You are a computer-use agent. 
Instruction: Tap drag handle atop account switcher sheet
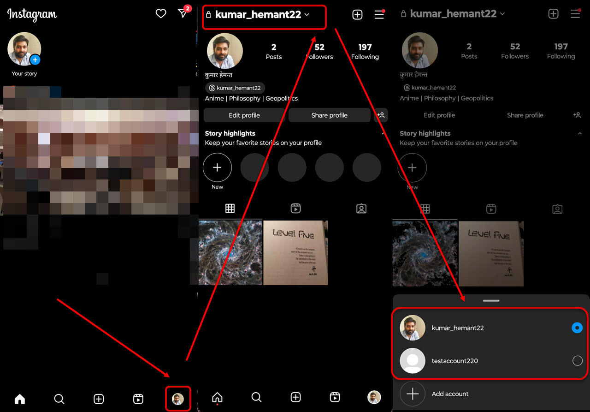491,301
